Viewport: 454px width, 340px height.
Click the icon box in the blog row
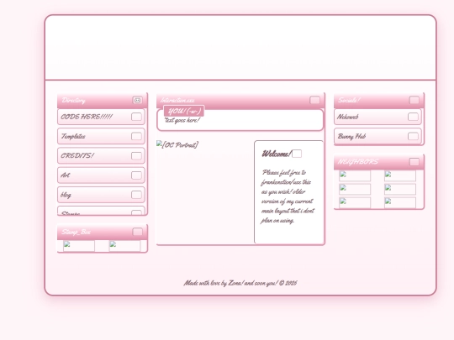(x=136, y=195)
